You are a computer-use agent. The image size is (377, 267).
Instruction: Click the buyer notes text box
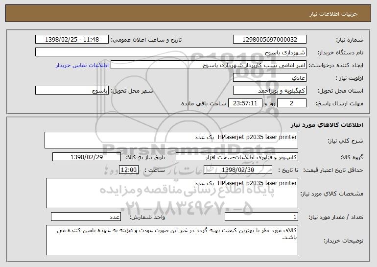[x=172, y=240]
